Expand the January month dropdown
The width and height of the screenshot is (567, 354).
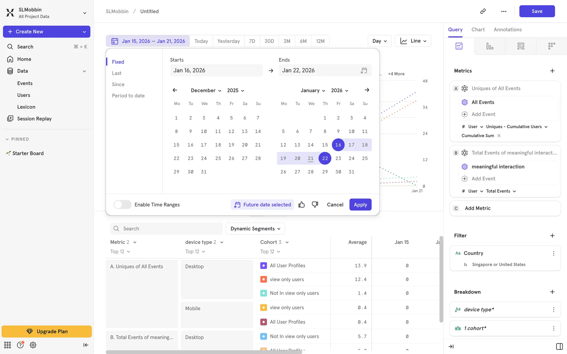(312, 90)
